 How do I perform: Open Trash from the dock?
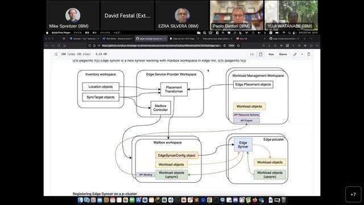pyautogui.click(x=283, y=200)
